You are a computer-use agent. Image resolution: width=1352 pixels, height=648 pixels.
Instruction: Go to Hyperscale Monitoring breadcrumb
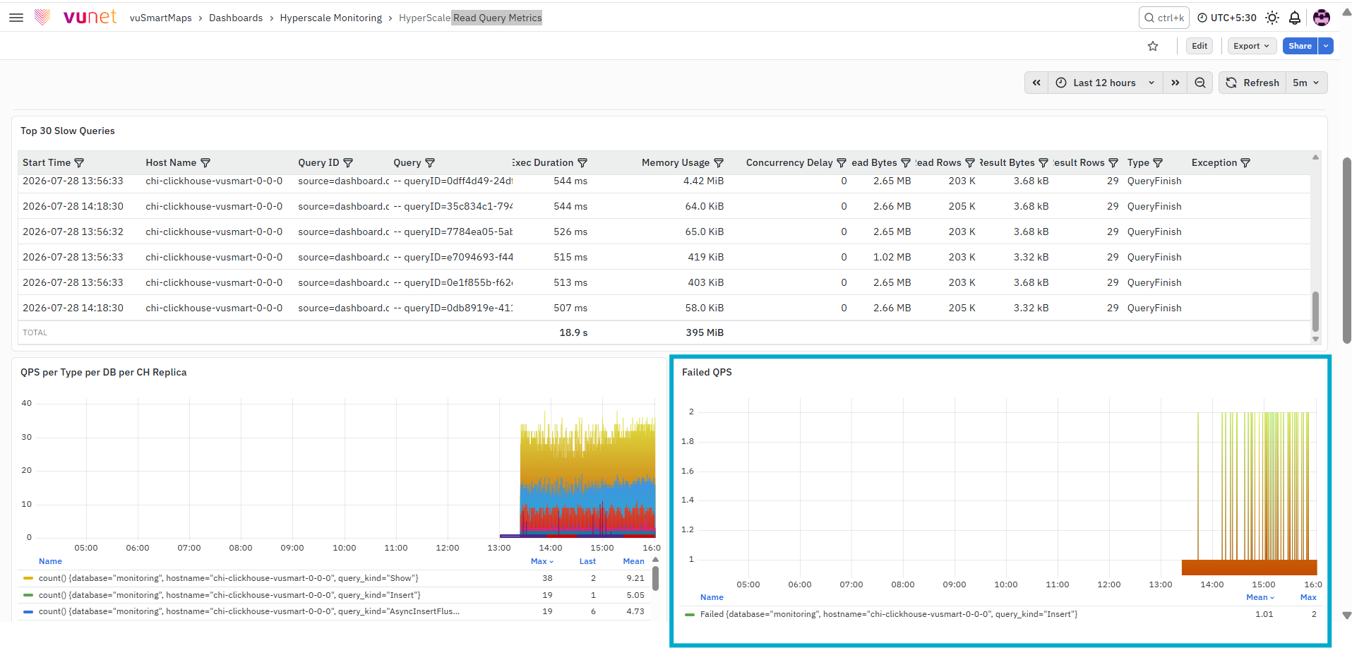(x=331, y=18)
